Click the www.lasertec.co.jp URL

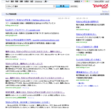[x=83, y=80]
